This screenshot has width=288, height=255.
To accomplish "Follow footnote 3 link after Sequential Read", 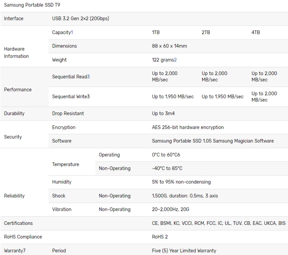I will click(88, 77).
